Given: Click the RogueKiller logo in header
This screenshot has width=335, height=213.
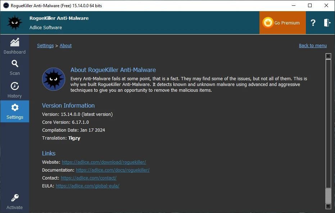Looking at the screenshot, I should click(x=14, y=22).
